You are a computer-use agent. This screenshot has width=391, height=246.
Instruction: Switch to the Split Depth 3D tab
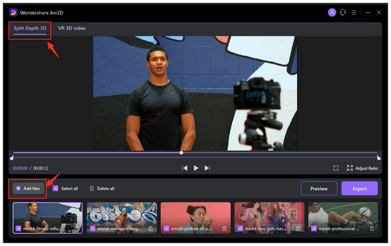point(30,28)
